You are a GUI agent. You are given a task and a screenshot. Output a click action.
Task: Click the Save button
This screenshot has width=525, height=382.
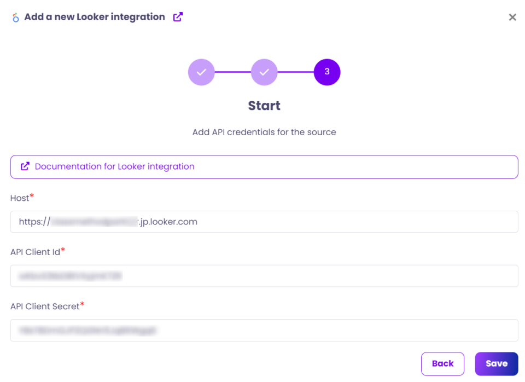pos(496,363)
